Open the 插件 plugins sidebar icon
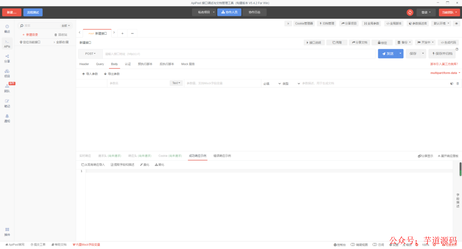This screenshot has width=462, height=249. coord(7,231)
